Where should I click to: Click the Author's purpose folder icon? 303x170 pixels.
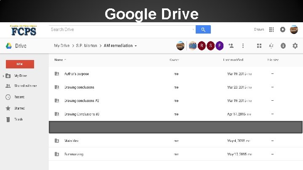point(57,73)
